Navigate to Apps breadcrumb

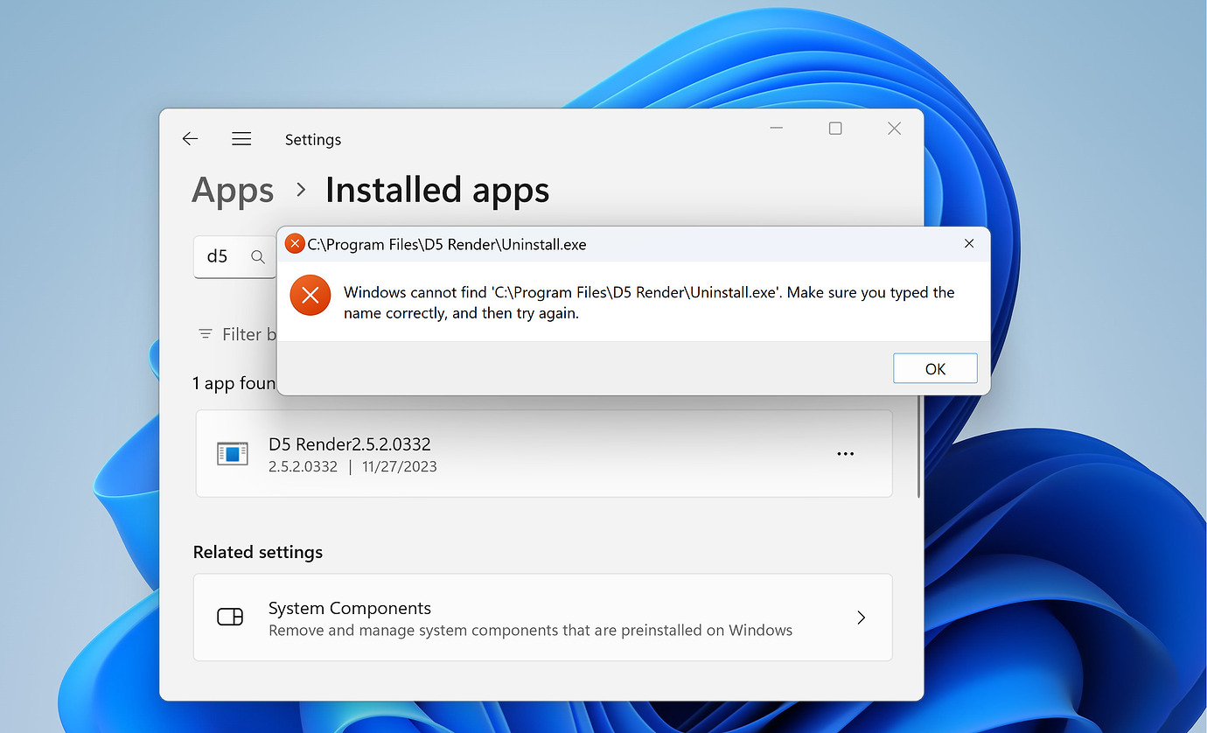[x=233, y=191]
